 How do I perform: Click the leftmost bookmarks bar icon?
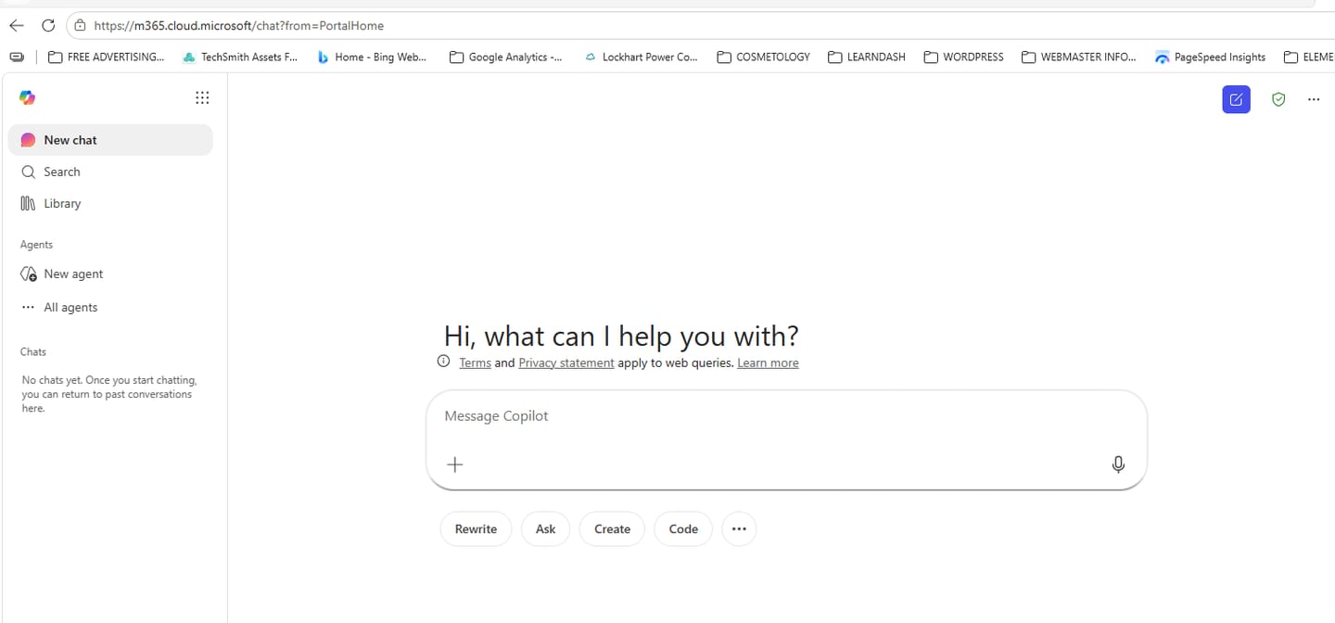[x=17, y=57]
